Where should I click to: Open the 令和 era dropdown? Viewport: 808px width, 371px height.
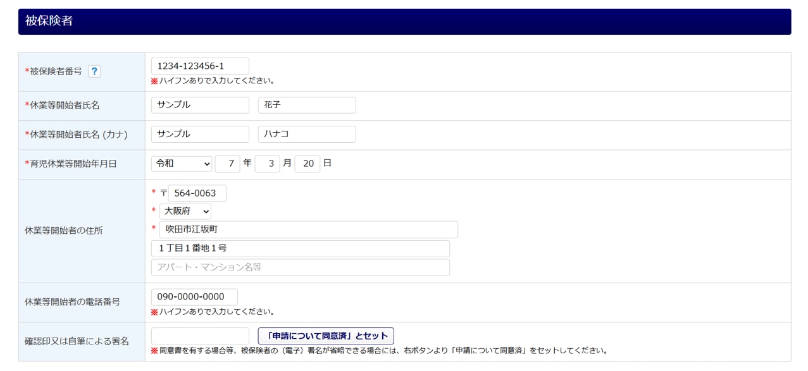coord(182,164)
